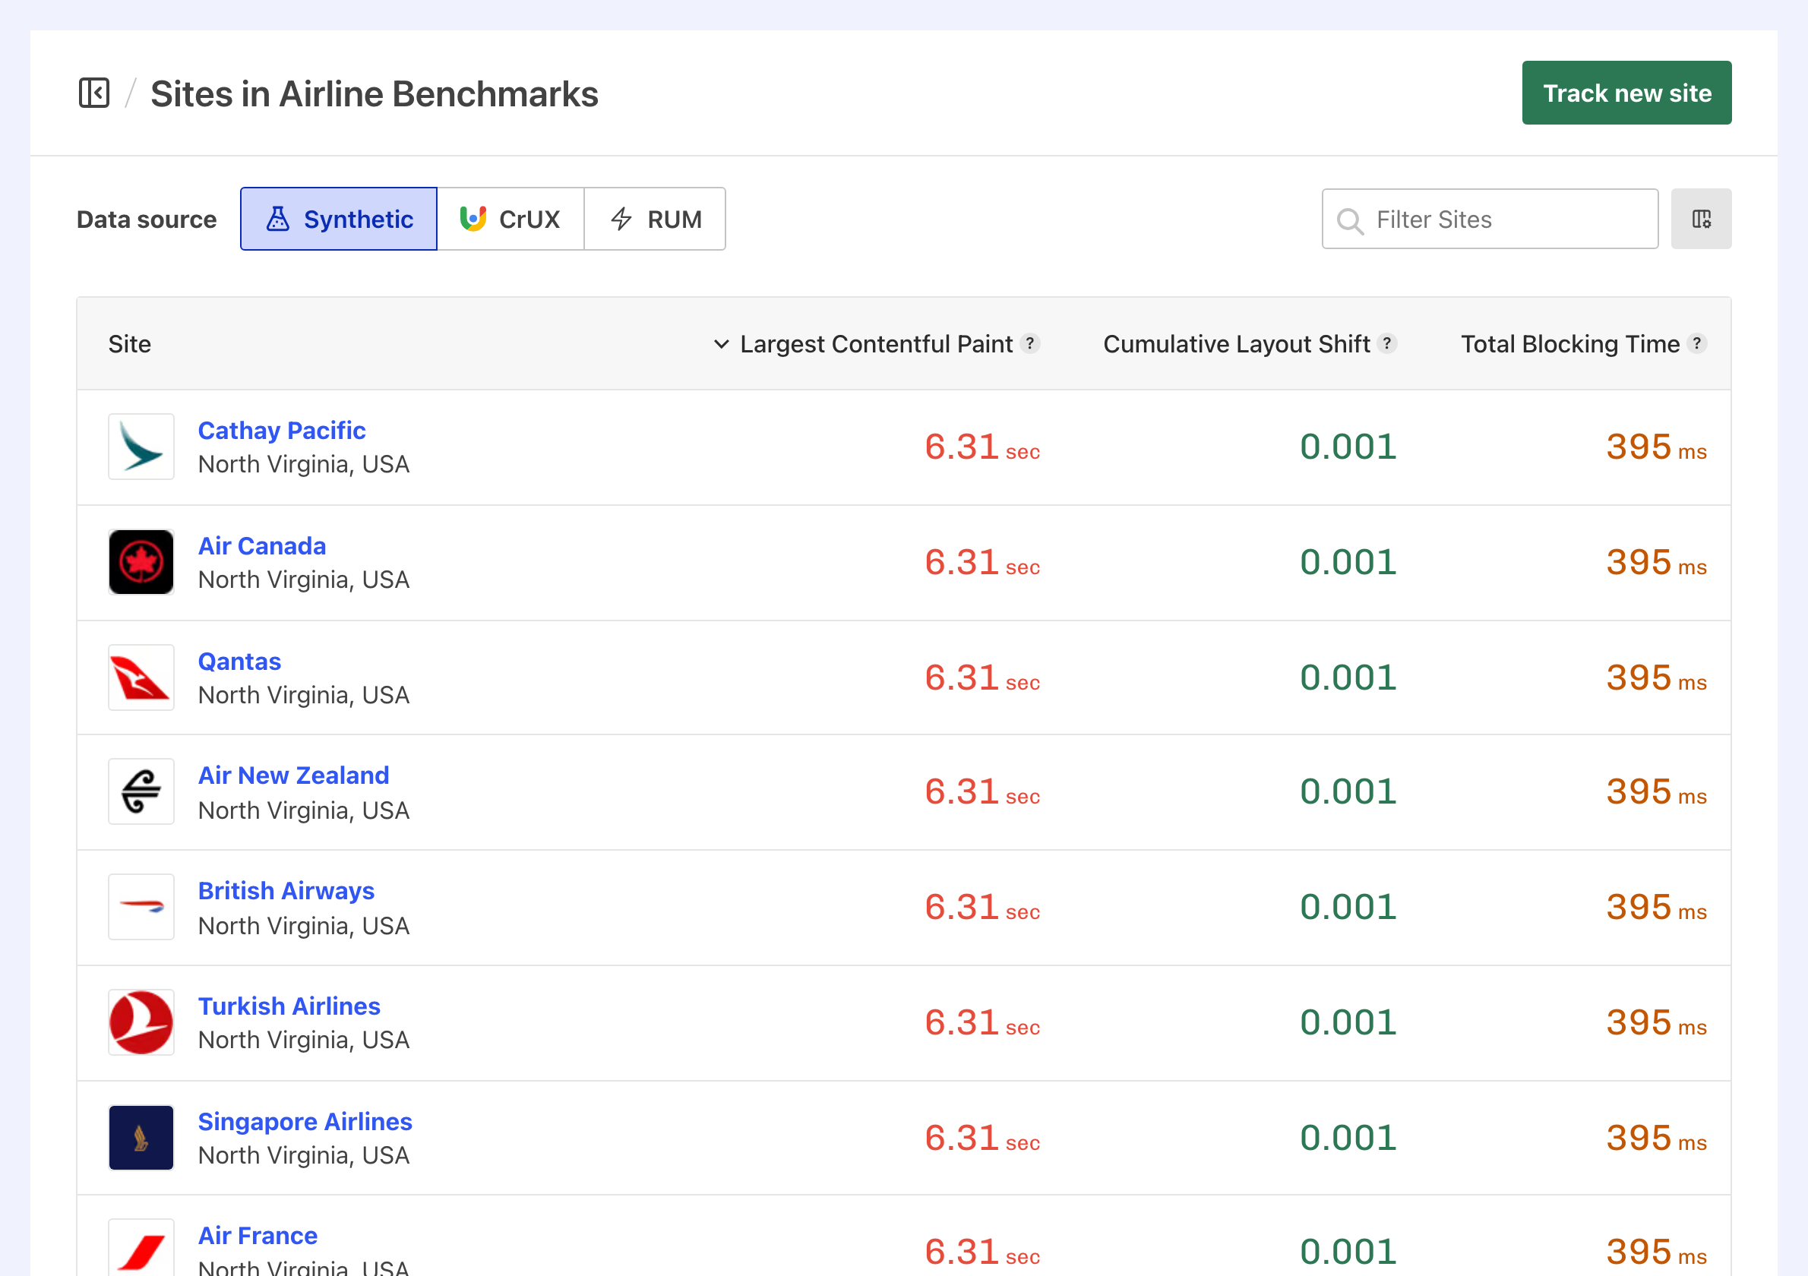The image size is (1808, 1276).
Task: Open the Cumulative Layout Shift help tooltip
Action: click(1389, 344)
